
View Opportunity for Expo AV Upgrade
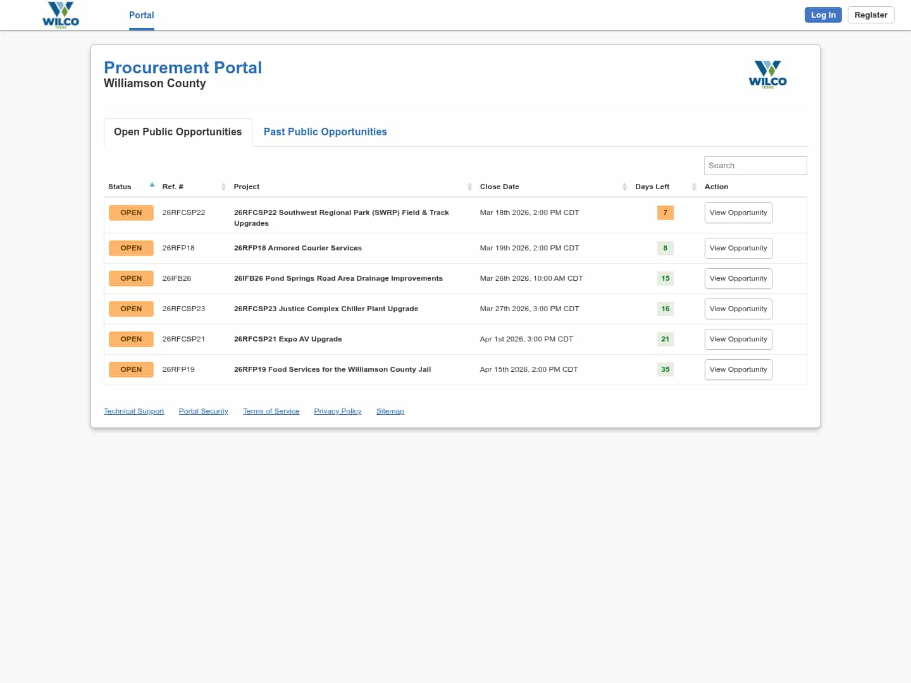pyautogui.click(x=738, y=340)
